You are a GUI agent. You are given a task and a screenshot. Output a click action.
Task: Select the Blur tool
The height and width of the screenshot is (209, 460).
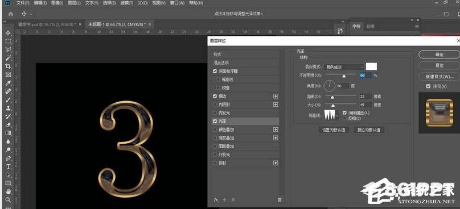(8, 141)
